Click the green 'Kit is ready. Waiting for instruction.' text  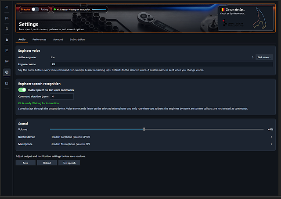pos(39,103)
